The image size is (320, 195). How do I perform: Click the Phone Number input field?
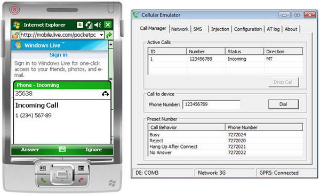211,104
